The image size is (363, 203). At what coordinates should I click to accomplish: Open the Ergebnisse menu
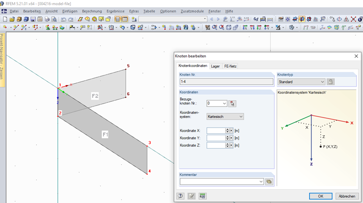pos(116,11)
